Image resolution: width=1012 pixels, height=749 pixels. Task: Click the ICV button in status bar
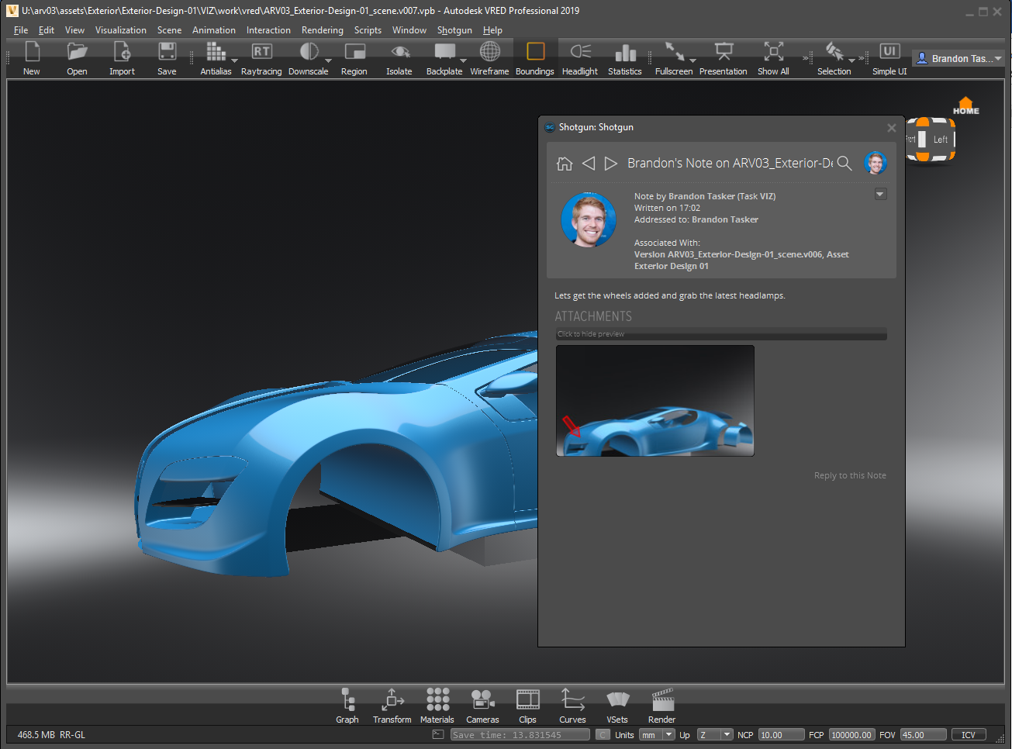click(969, 735)
